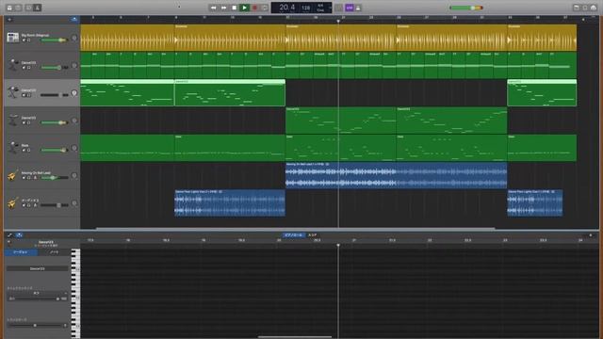
Task: Toggle the Quick Help button
Action: [x=18, y=8]
